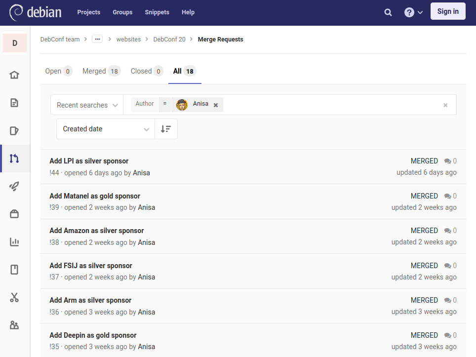This screenshot has width=476, height=357.
Task: Open the Wiki icon in sidebar
Action: coord(14,270)
